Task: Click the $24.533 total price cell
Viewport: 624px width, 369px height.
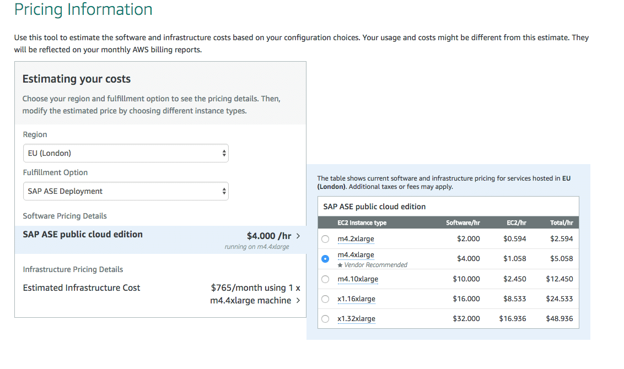Action: 560,299
